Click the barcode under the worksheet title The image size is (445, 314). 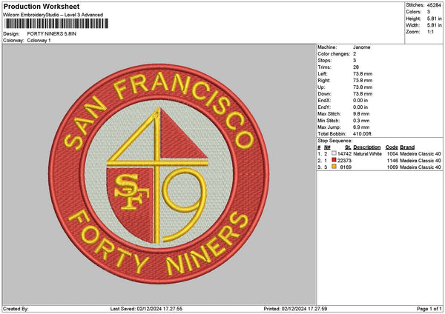point(56,24)
